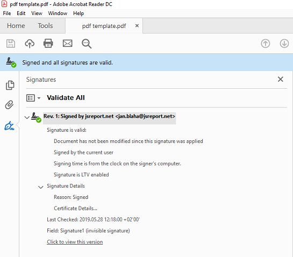Viewport: 293px width, 257px height.
Task: Click the Save file toolbar icon
Action: (x=11, y=44)
